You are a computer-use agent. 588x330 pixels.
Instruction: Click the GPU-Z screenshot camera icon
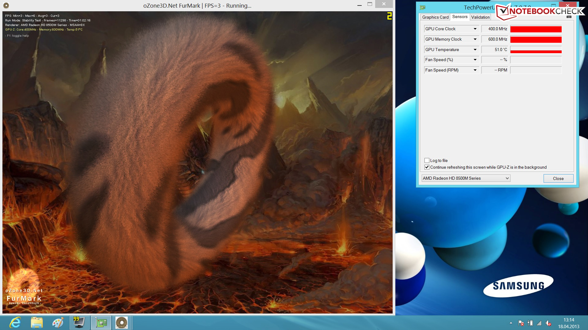tap(569, 17)
